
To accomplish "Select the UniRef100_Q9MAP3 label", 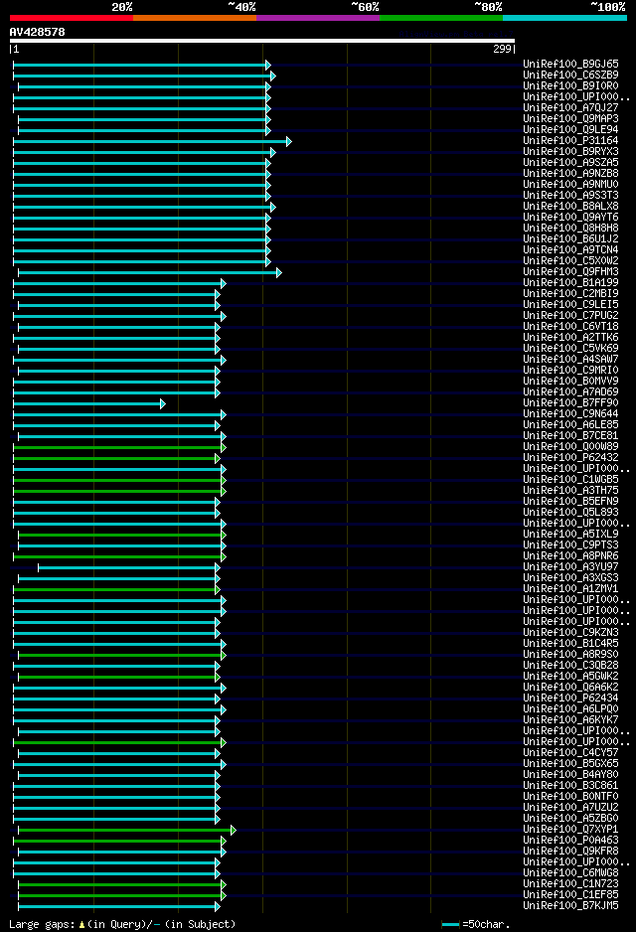I will 570,118.
